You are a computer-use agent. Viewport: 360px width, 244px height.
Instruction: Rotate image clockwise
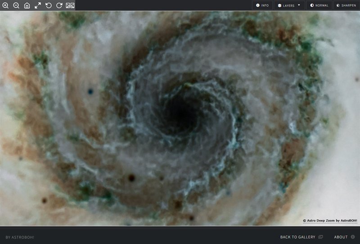pos(59,5)
